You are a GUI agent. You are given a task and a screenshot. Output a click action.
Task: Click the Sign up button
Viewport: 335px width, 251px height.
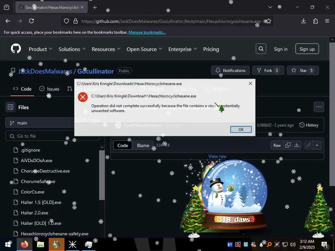(x=307, y=49)
